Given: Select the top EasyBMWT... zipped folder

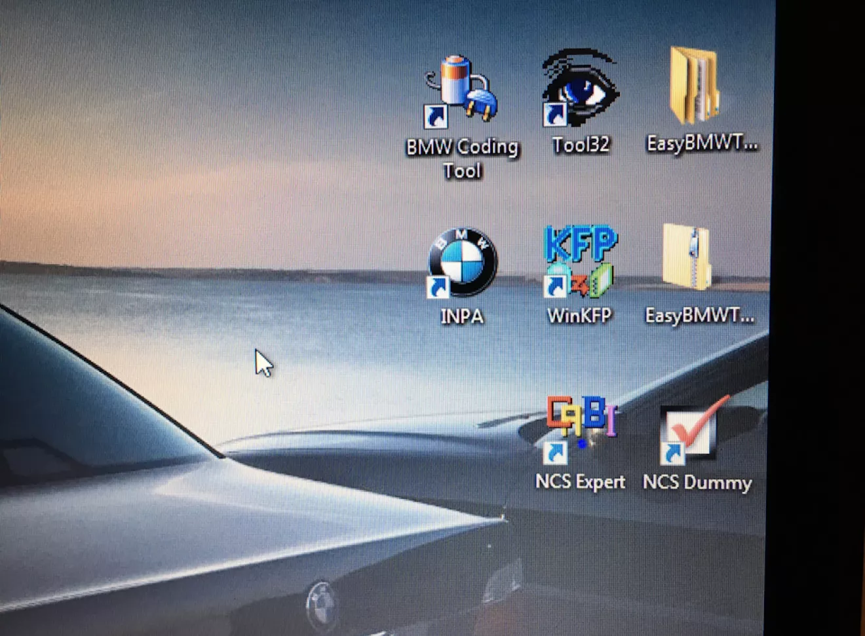Looking at the screenshot, I should point(695,86).
